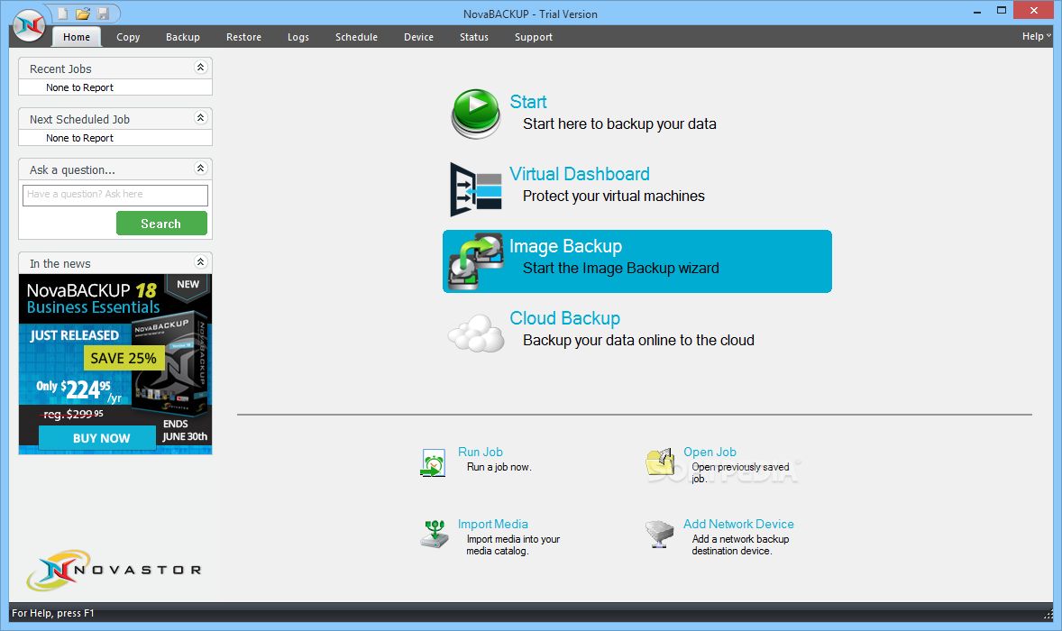Image resolution: width=1062 pixels, height=631 pixels.
Task: Open the Virtual Dashboard link
Action: tap(580, 174)
